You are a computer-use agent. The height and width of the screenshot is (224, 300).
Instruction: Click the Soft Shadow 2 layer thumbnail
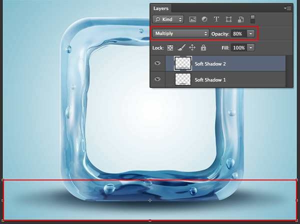click(x=183, y=63)
